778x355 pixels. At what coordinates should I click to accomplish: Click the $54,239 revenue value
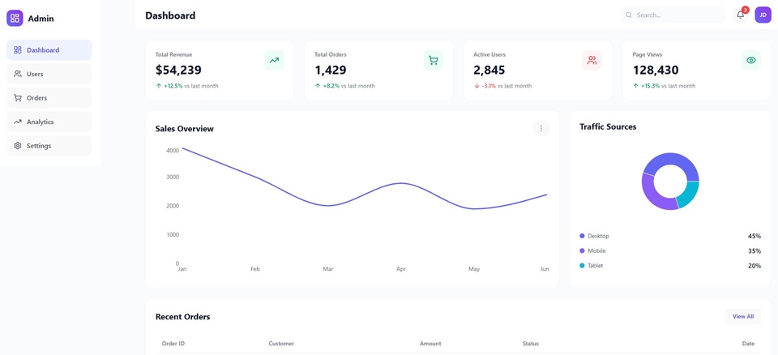[178, 70]
